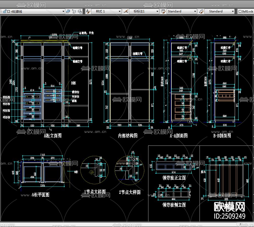
Task: Select the 1265 dimension below the plan view
Action: coord(43,185)
